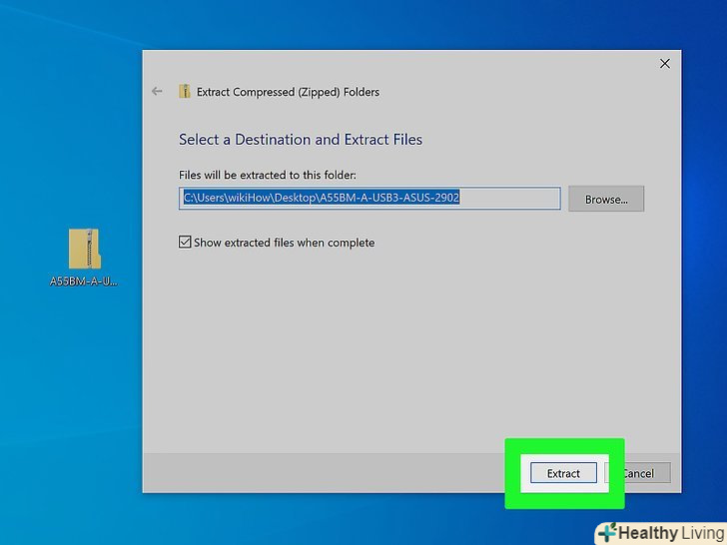Click the 'Show extracted files when complete' label
This screenshot has width=727, height=545.
284,243
